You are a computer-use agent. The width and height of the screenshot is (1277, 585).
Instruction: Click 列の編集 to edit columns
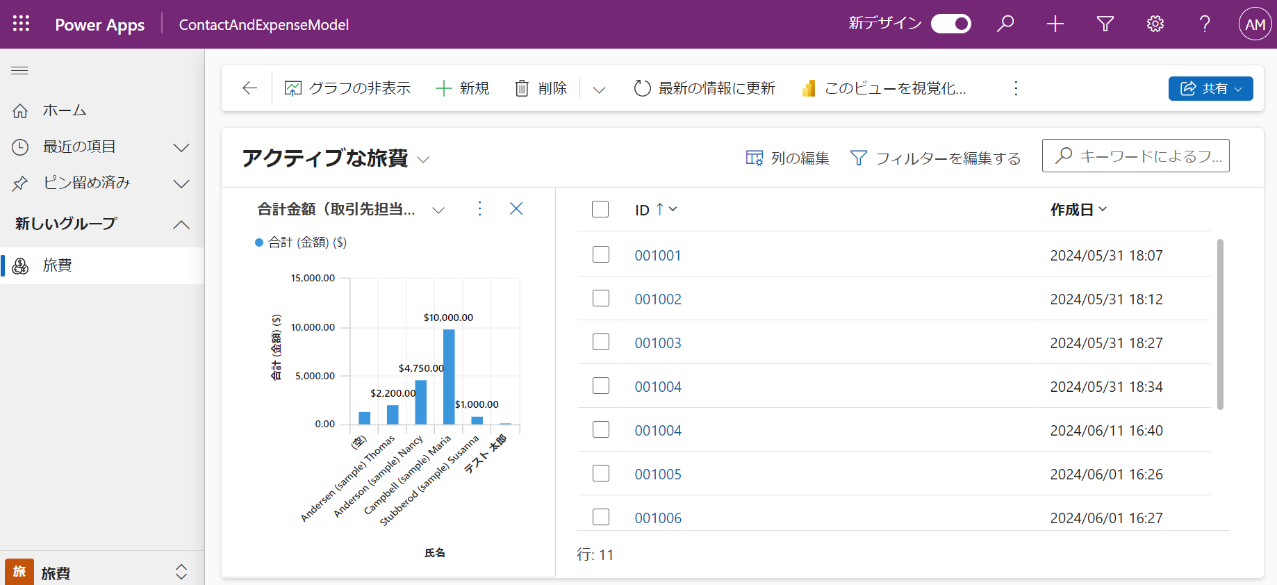[x=788, y=158]
